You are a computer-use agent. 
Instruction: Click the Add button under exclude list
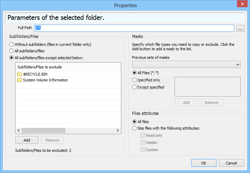pos(27,140)
